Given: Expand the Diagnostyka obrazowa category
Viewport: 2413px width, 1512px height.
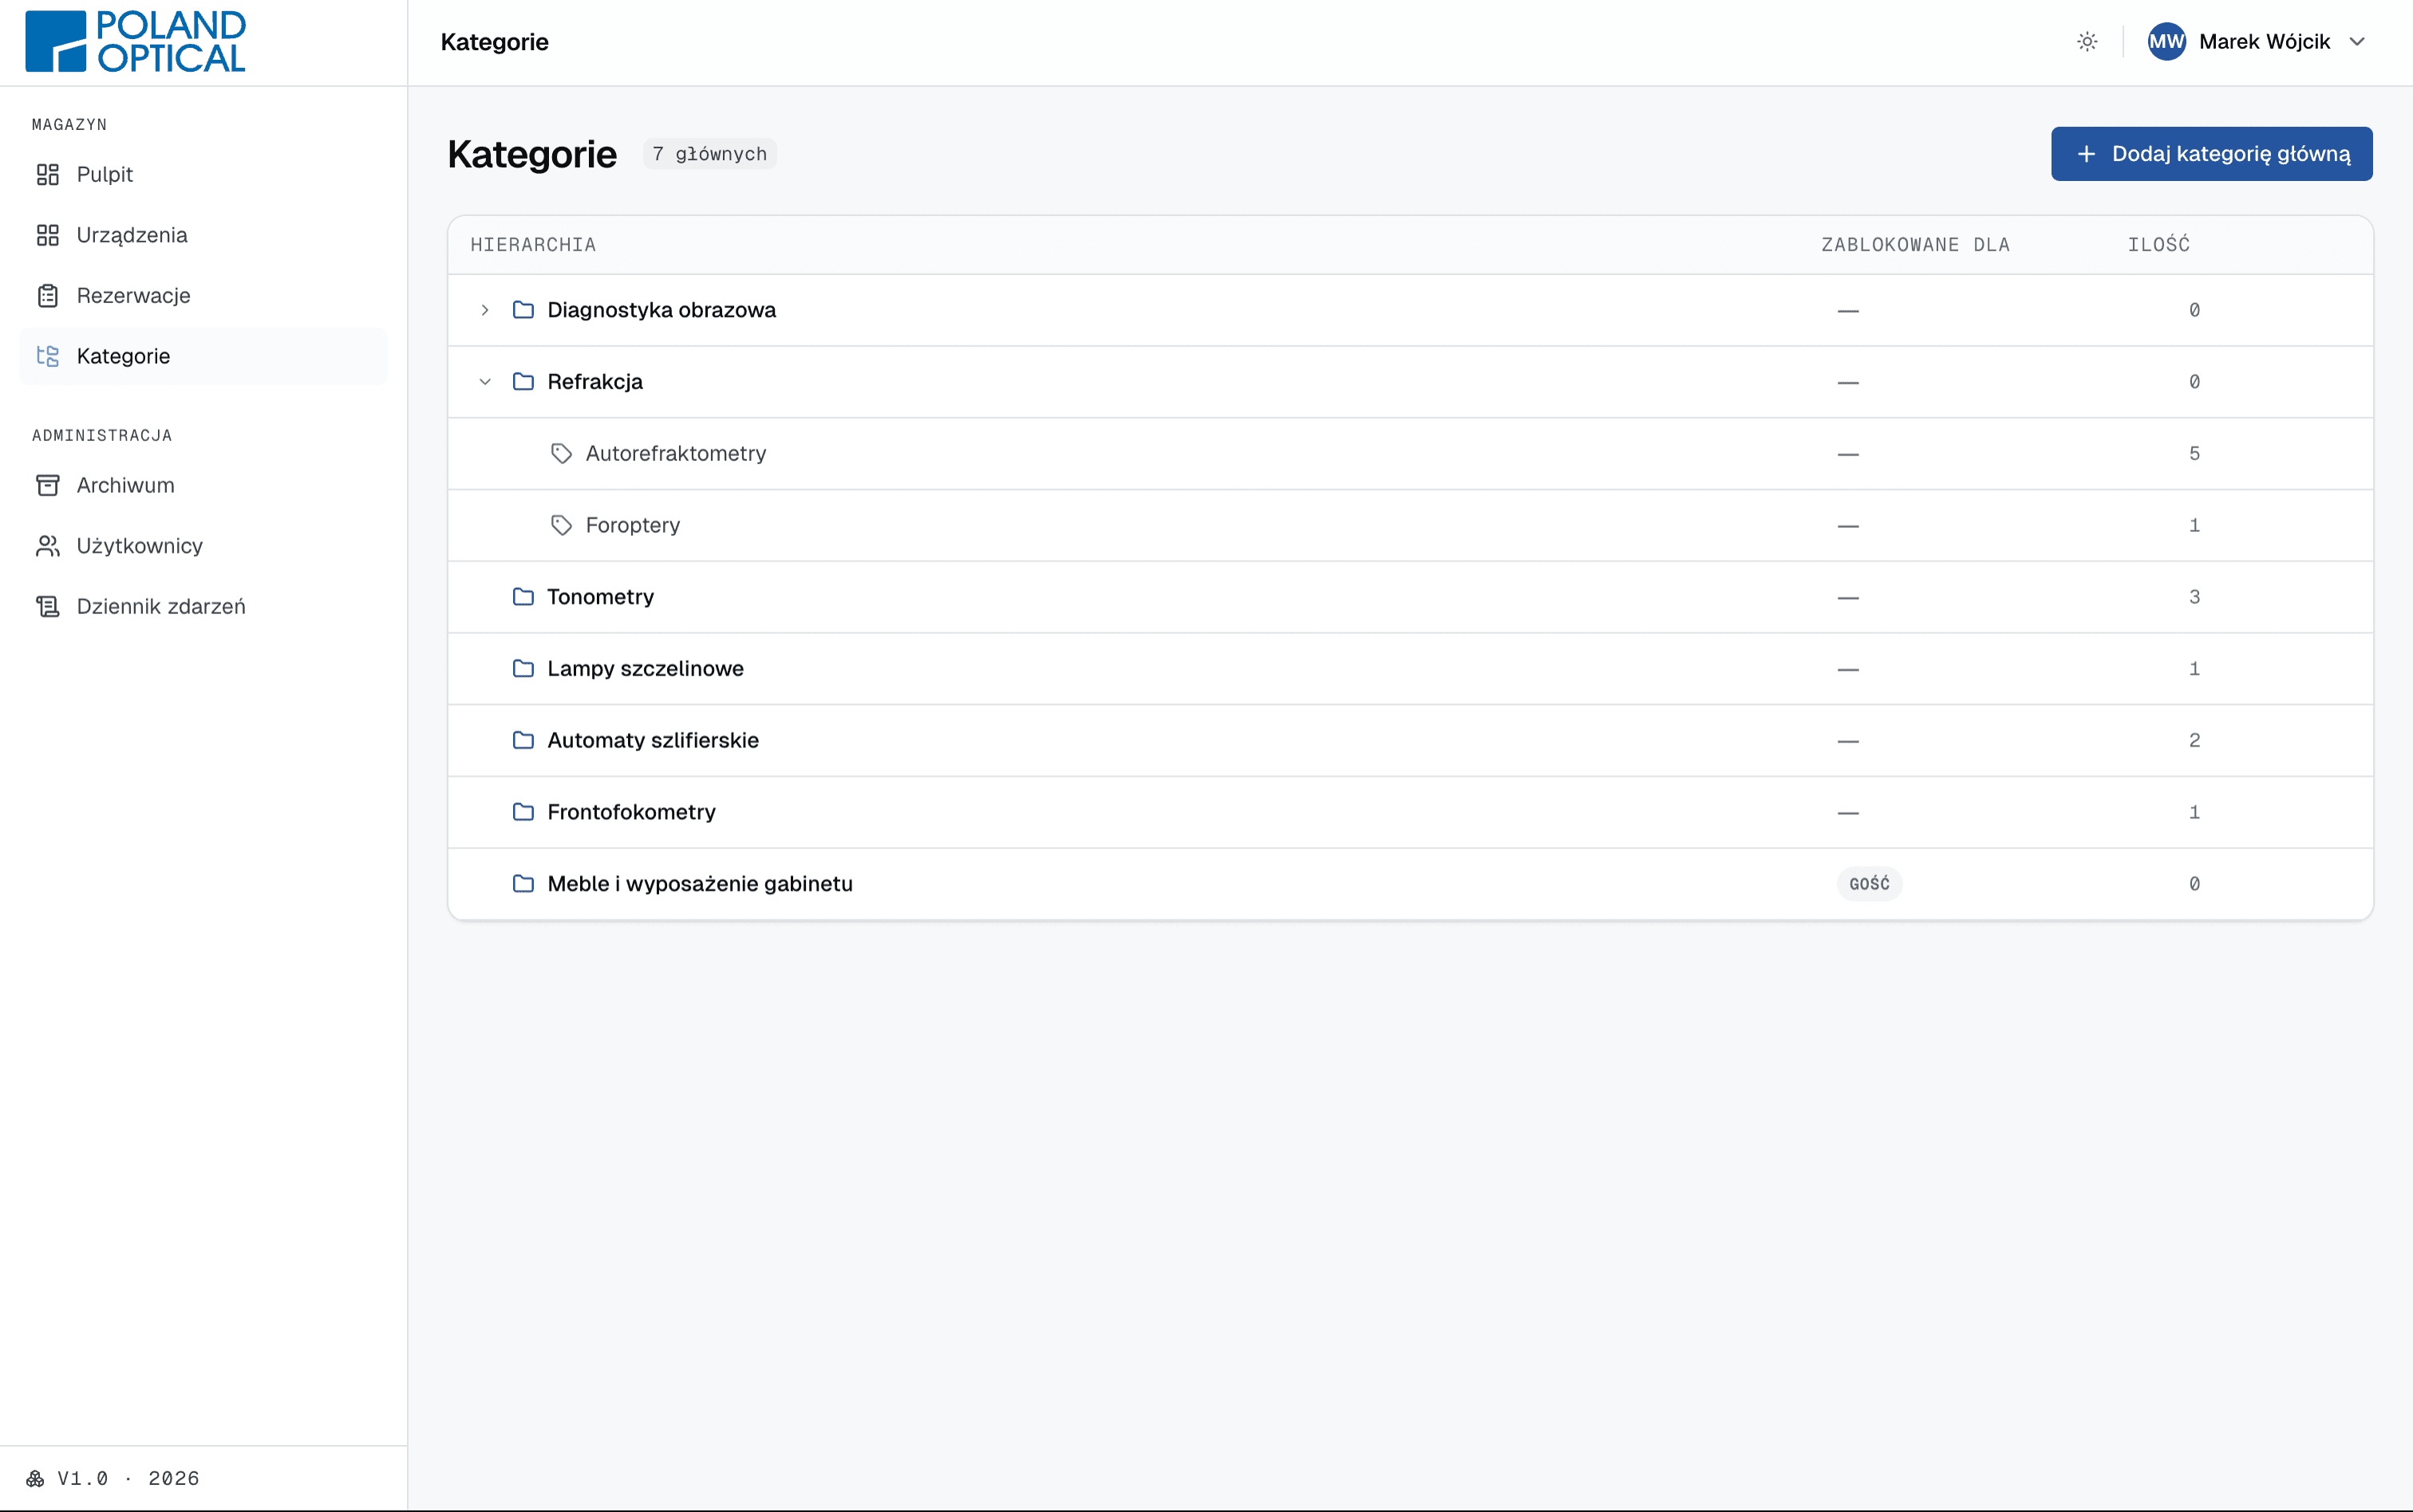Looking at the screenshot, I should click(485, 310).
